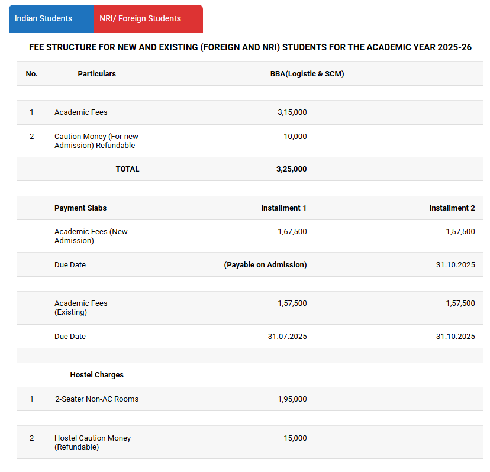Switch to the Indian Students tab
This screenshot has height=472, width=490.
(44, 18)
